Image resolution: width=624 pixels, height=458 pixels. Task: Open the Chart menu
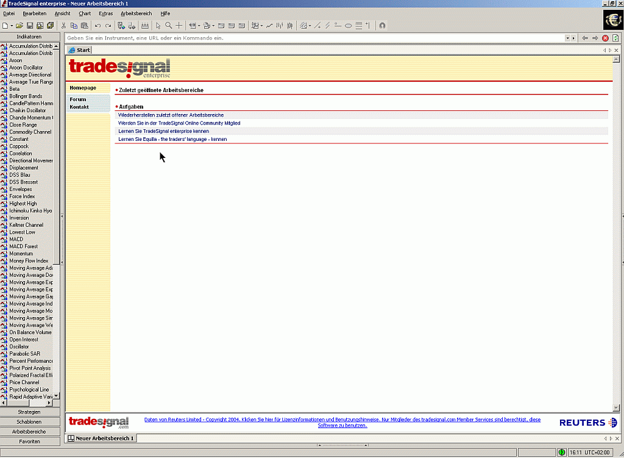(x=85, y=13)
